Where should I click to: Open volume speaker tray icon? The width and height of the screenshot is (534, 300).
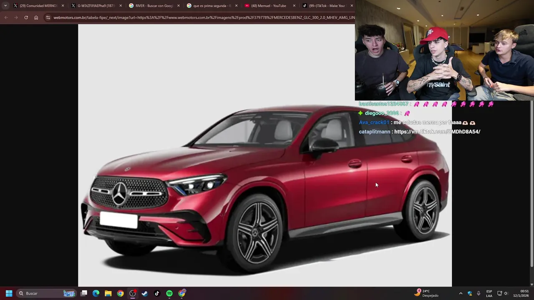pyautogui.click(x=506, y=293)
